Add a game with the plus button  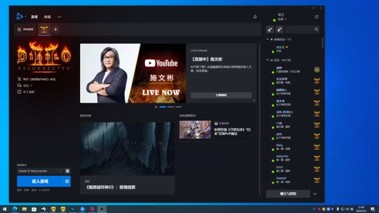(x=55, y=29)
